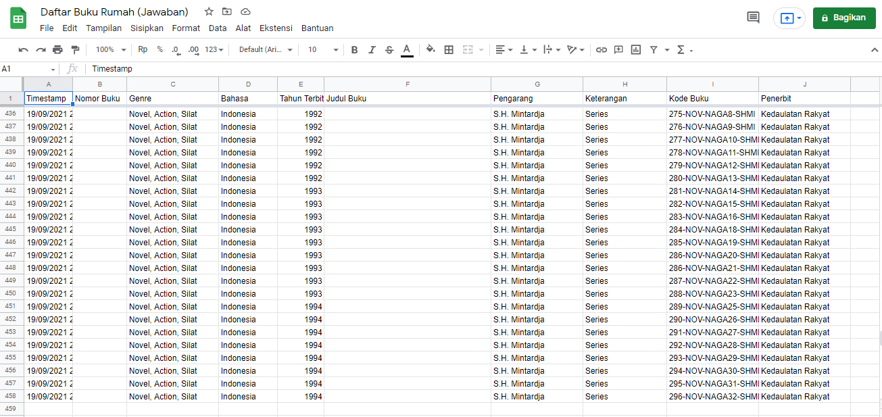
Task: Open the 123 number format dropdown
Action: (214, 49)
